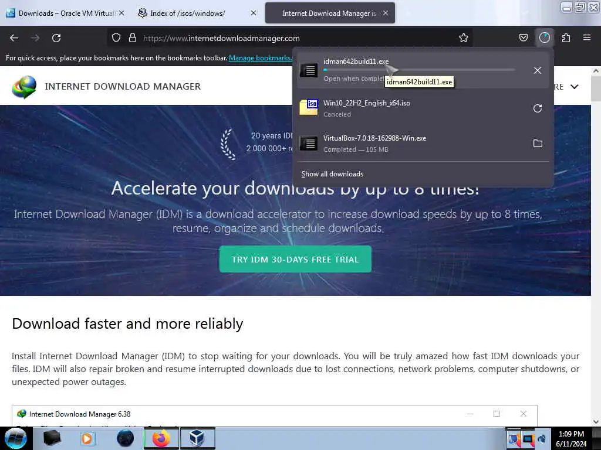Image resolution: width=601 pixels, height=450 pixels.
Task: Click Show all downloads
Action: point(332,174)
